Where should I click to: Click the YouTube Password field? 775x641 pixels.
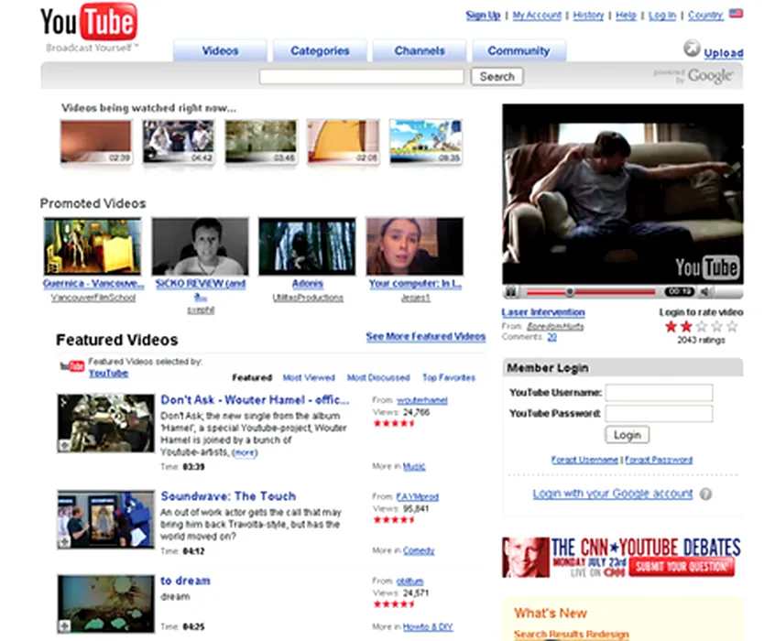[x=659, y=413]
